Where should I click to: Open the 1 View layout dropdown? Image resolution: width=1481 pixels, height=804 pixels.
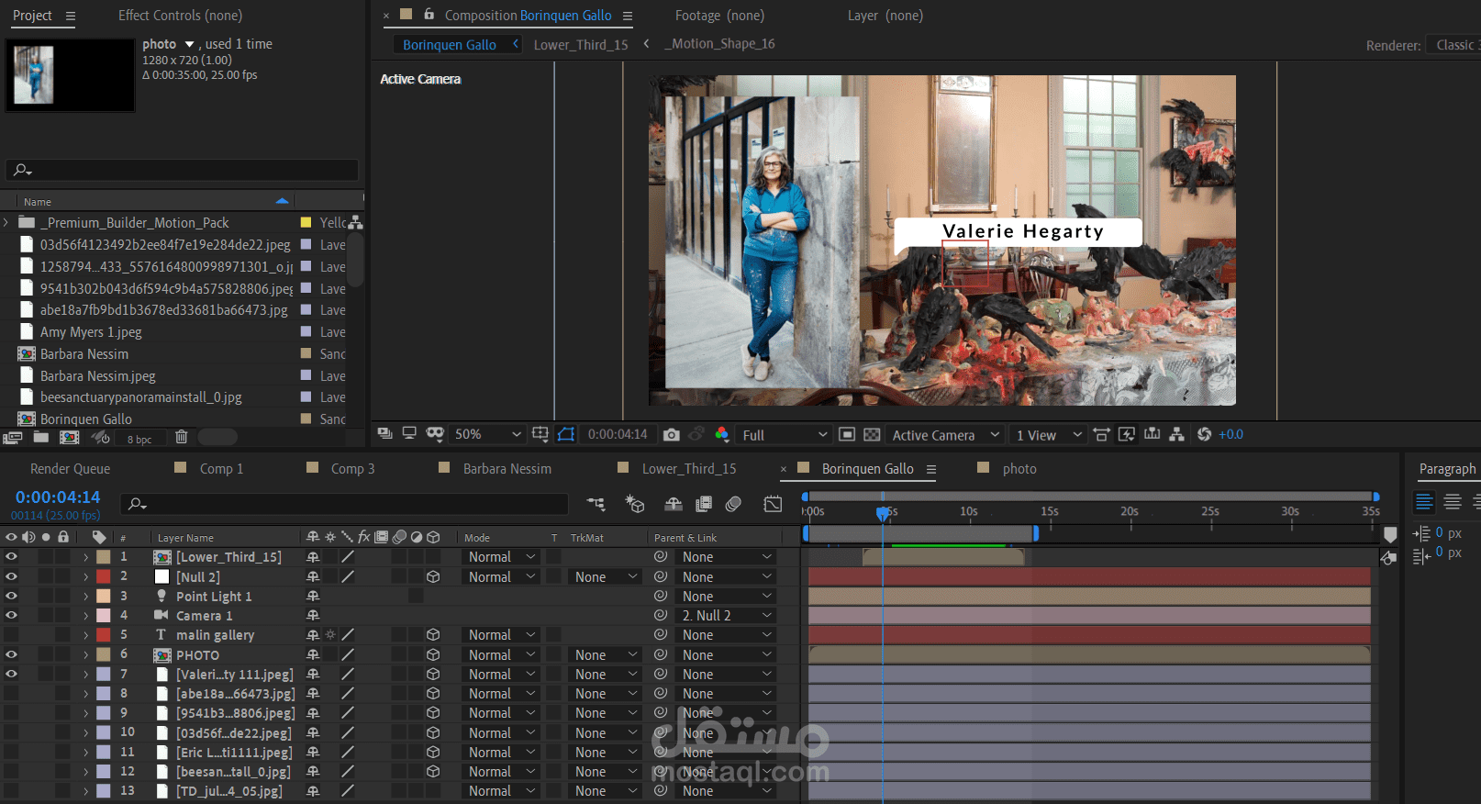point(1049,434)
